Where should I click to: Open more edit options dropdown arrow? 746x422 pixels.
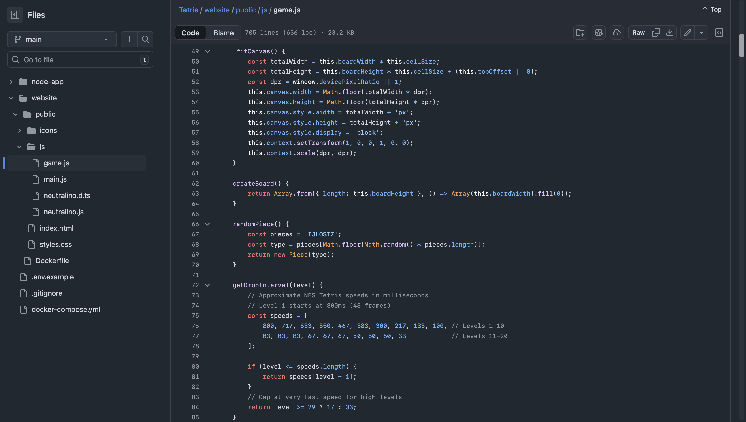click(701, 33)
